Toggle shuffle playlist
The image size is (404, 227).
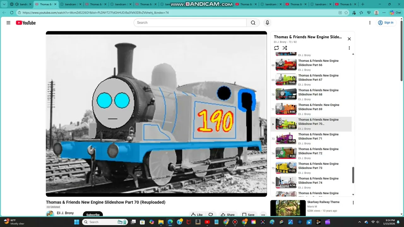tap(285, 48)
